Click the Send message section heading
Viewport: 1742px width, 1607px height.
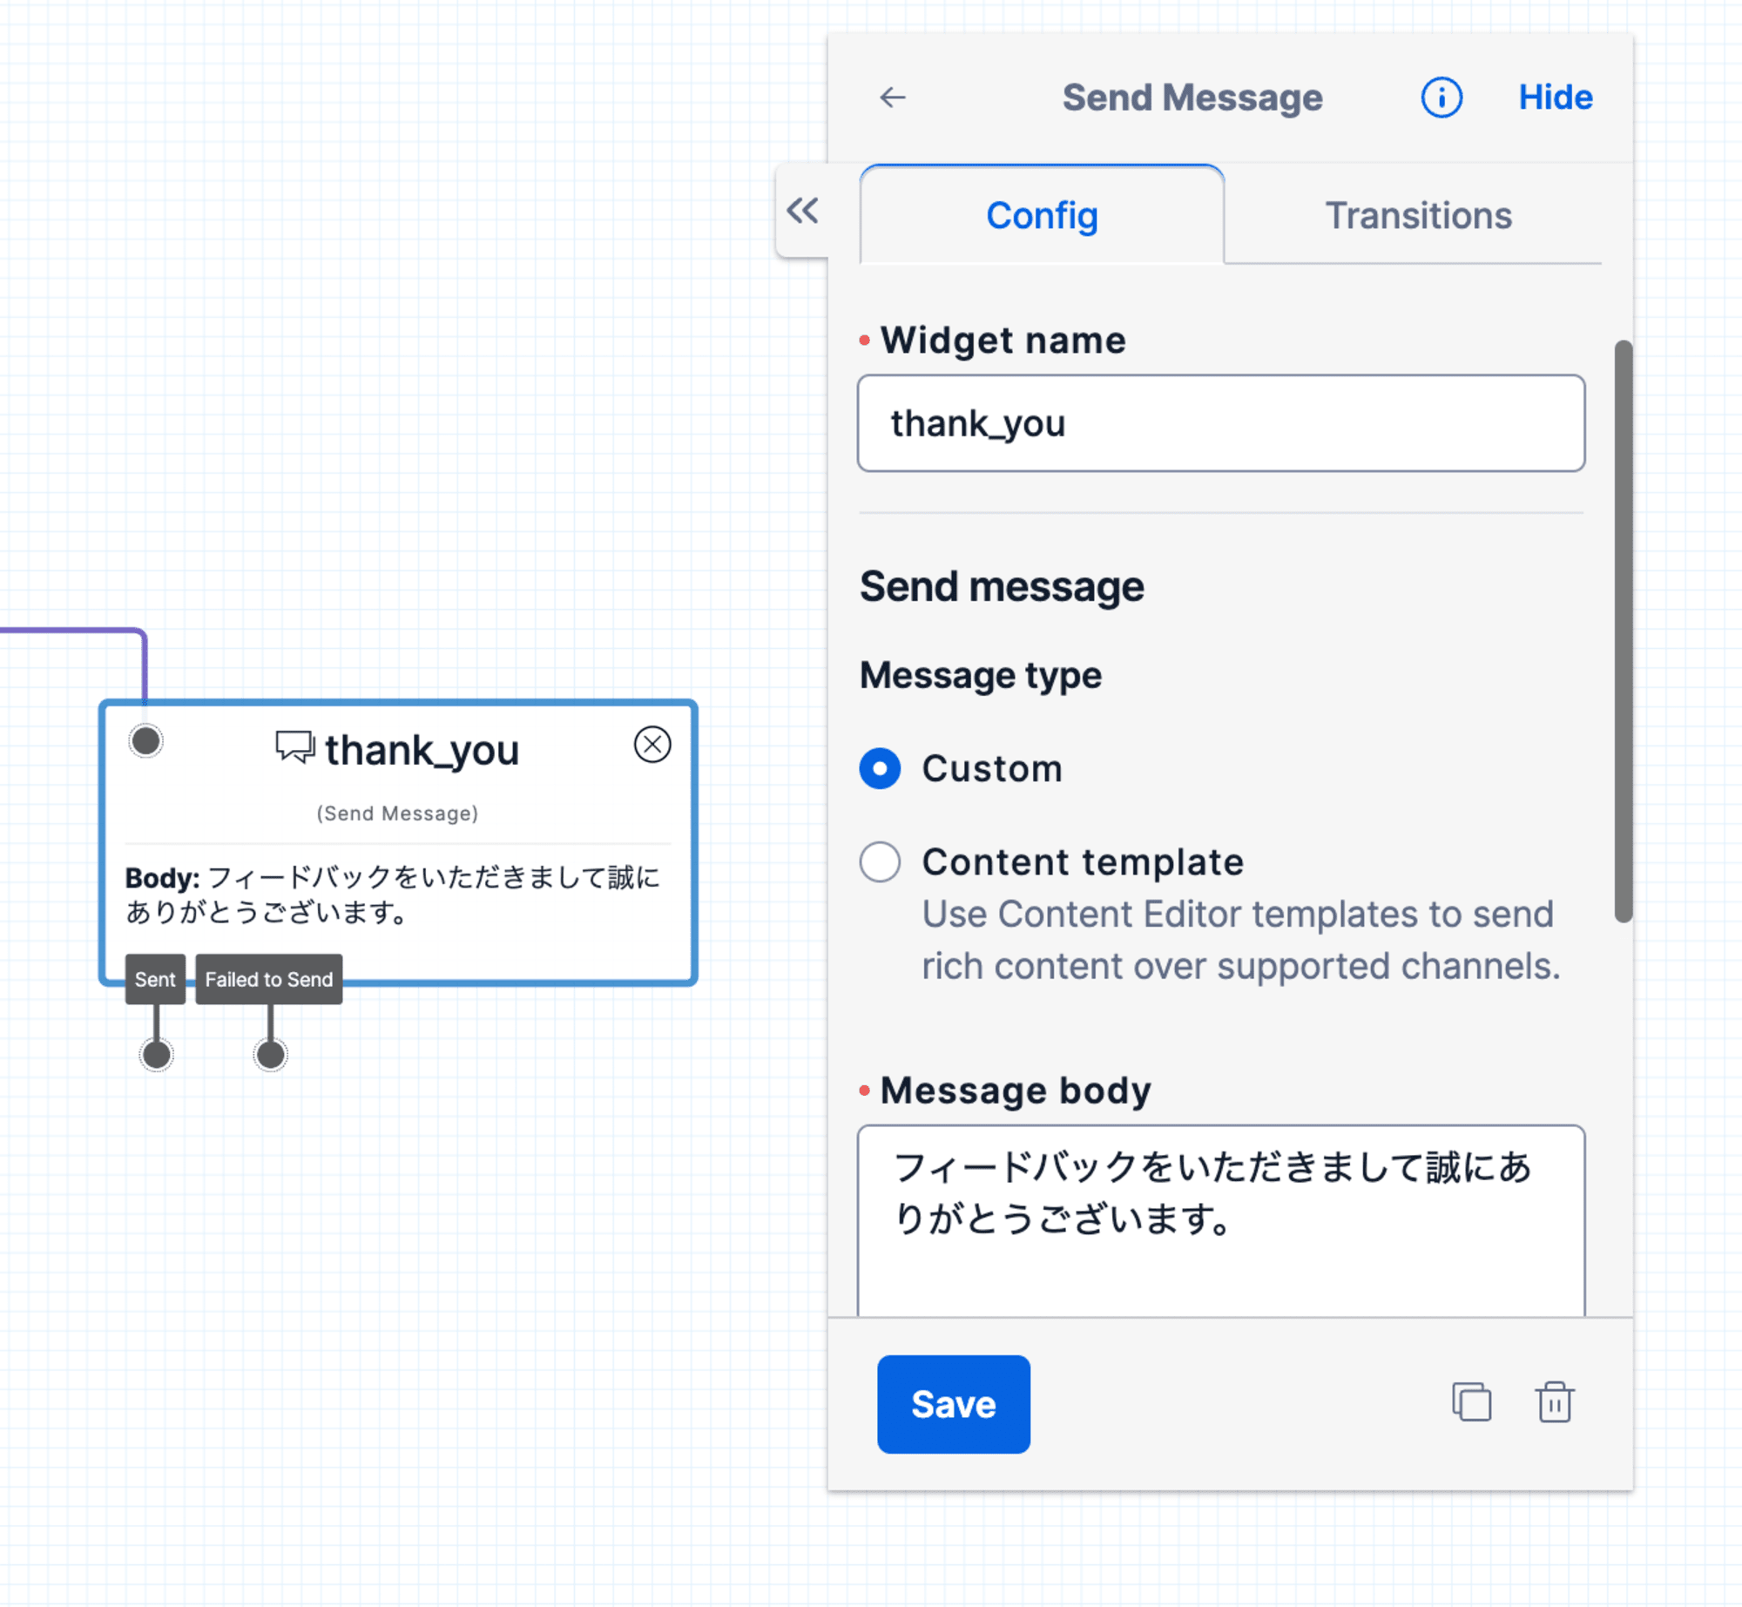(x=1002, y=586)
